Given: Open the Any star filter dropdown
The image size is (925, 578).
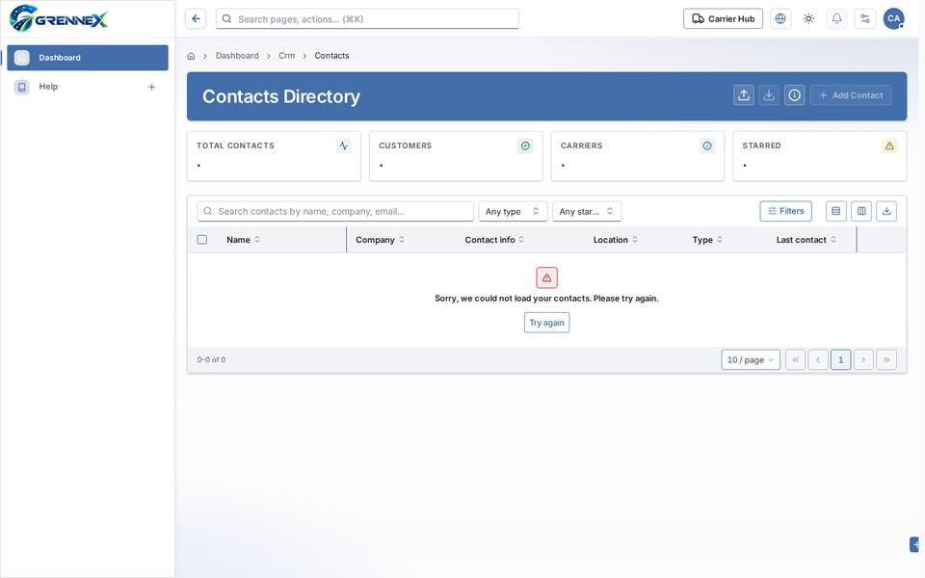Looking at the screenshot, I should (587, 211).
